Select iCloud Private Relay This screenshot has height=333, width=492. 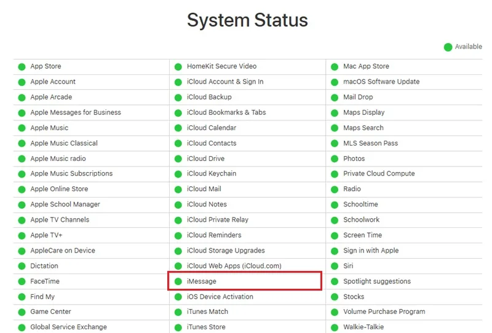tap(218, 219)
